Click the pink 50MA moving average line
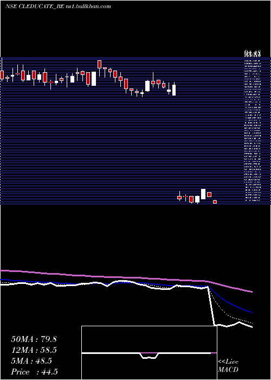 [x=126, y=278]
